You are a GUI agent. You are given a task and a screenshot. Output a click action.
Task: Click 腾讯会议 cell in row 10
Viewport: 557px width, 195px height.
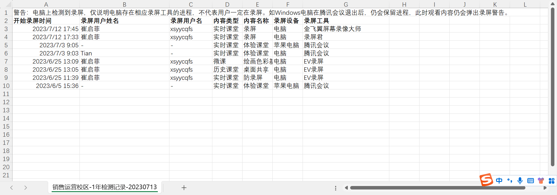[346, 86]
